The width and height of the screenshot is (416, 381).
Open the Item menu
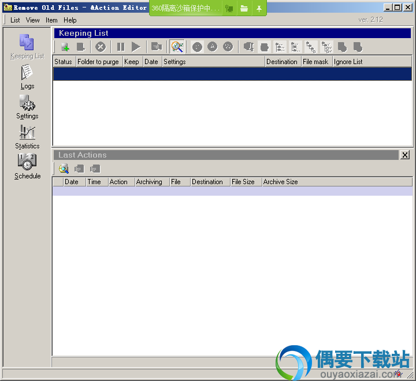pyautogui.click(x=51, y=20)
